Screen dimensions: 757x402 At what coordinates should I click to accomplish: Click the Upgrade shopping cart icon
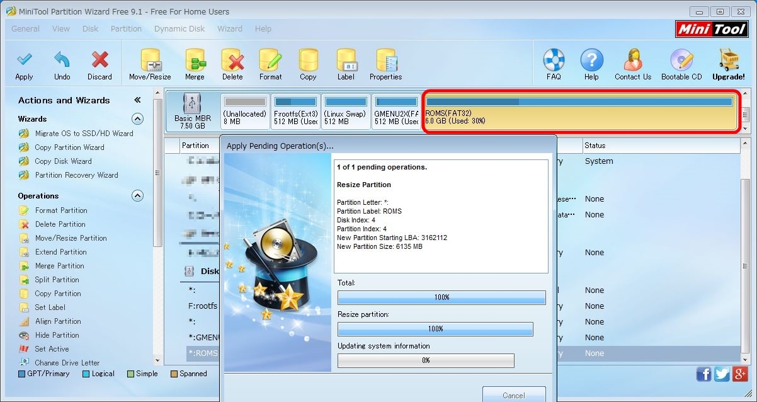[x=729, y=60]
